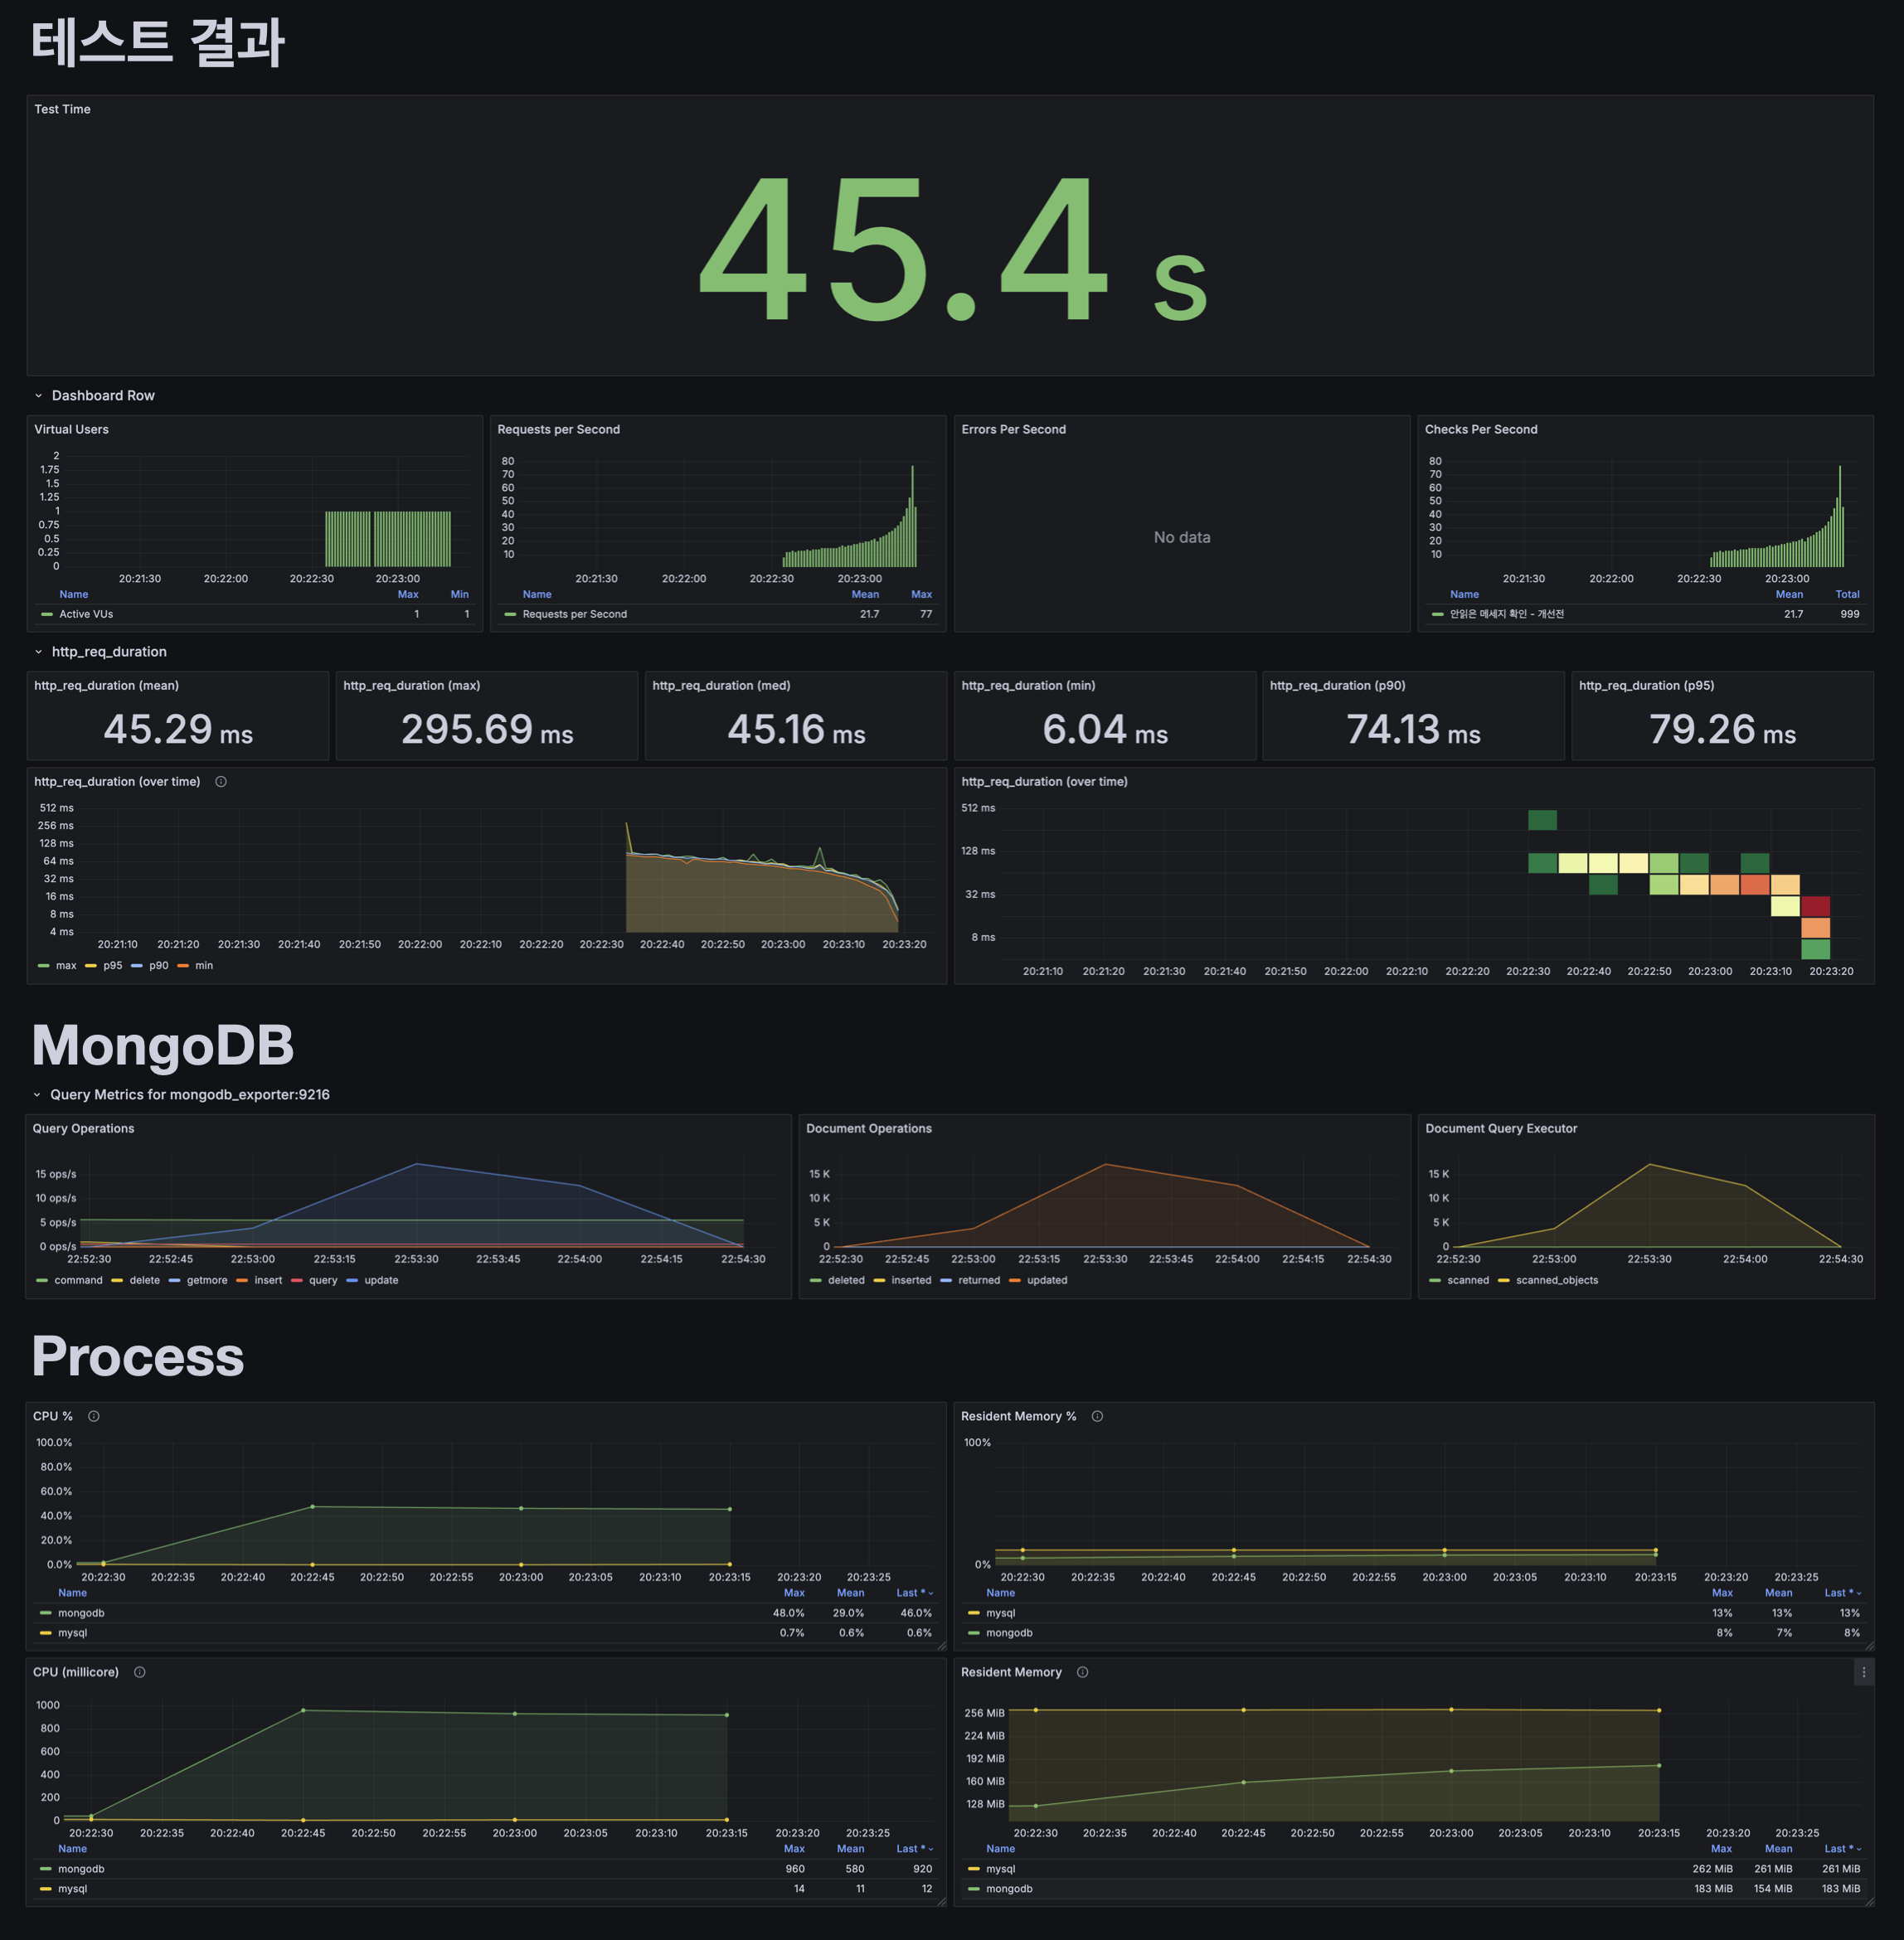Click the info icon next to Resident Memory title
Image resolution: width=1904 pixels, height=1940 pixels.
pos(1082,1672)
